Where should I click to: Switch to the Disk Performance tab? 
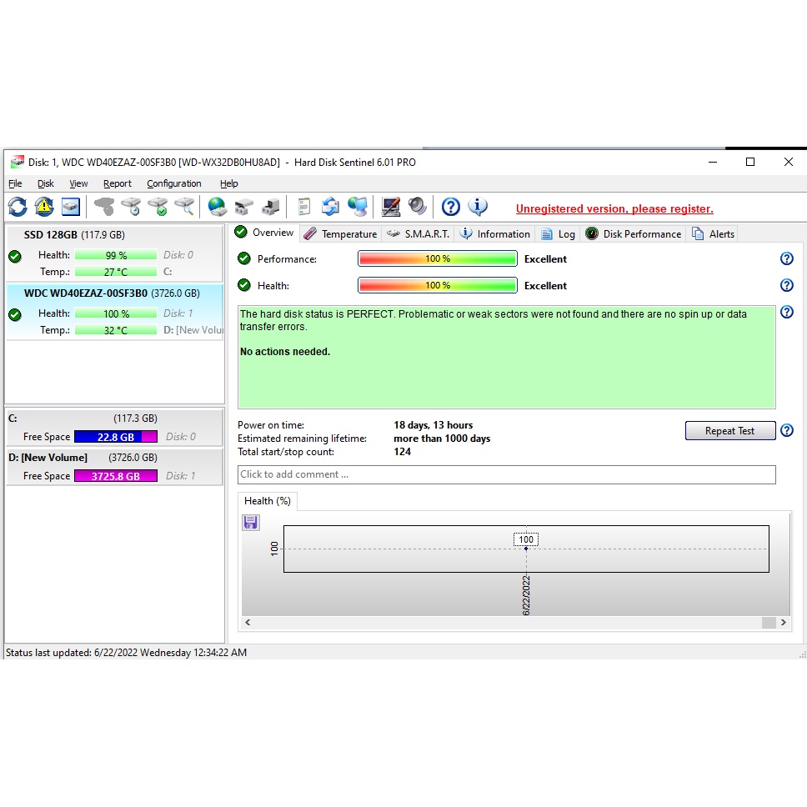634,234
